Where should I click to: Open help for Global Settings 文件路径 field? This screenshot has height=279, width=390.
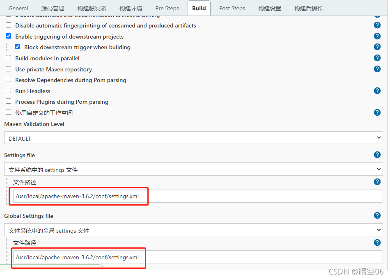pyautogui.click(x=377, y=243)
